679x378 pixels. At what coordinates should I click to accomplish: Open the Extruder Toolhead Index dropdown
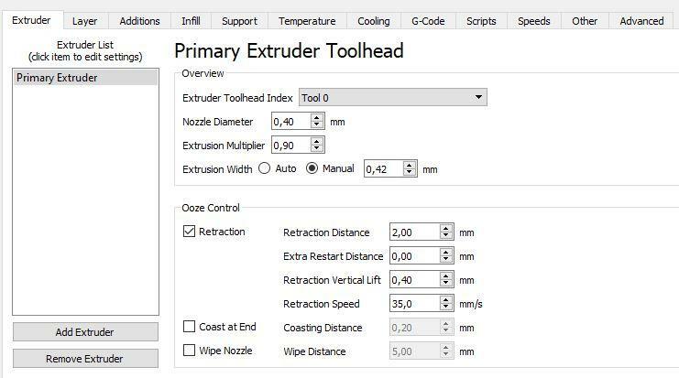(x=392, y=98)
